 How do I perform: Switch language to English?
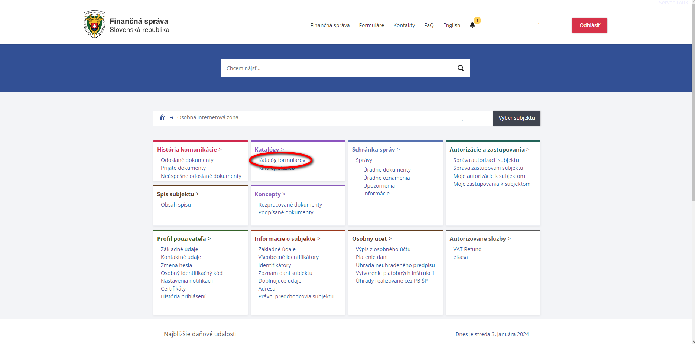[x=451, y=25]
